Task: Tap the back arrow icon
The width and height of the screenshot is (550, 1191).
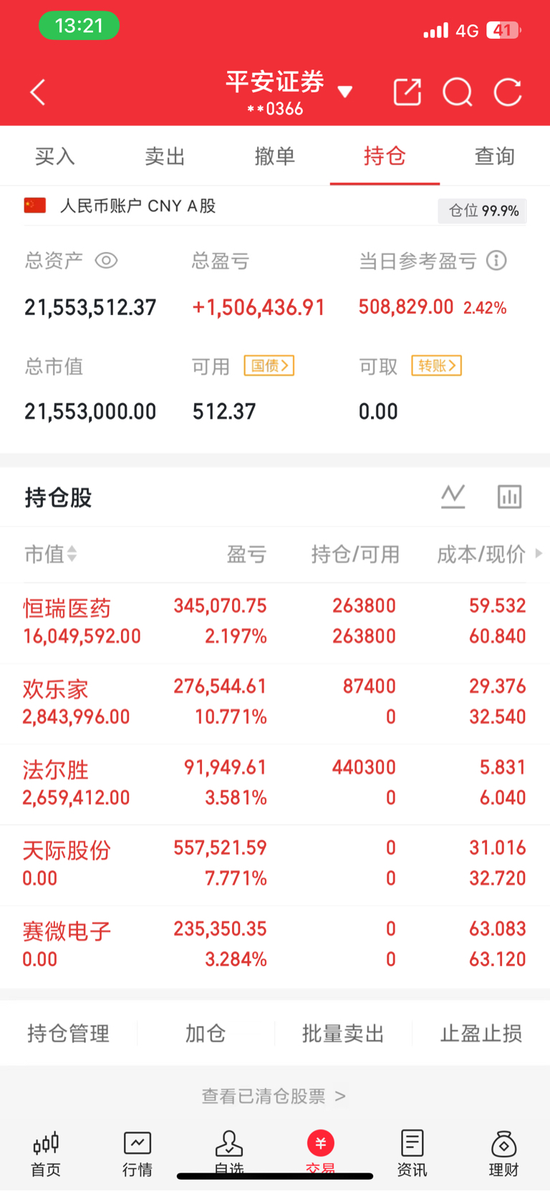Action: click(x=38, y=92)
